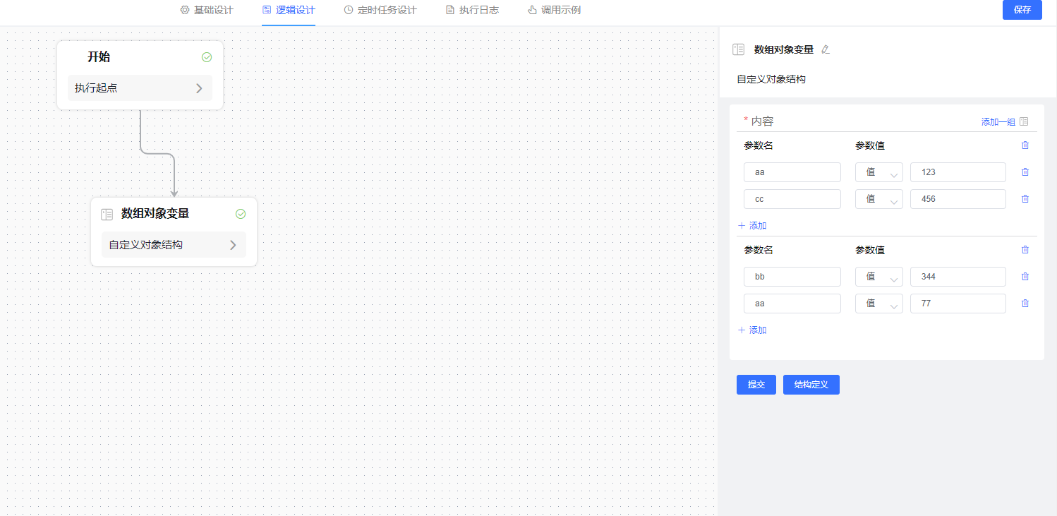Click the panel icon beside 逻辑设计
1057x516 pixels.
coord(267,10)
